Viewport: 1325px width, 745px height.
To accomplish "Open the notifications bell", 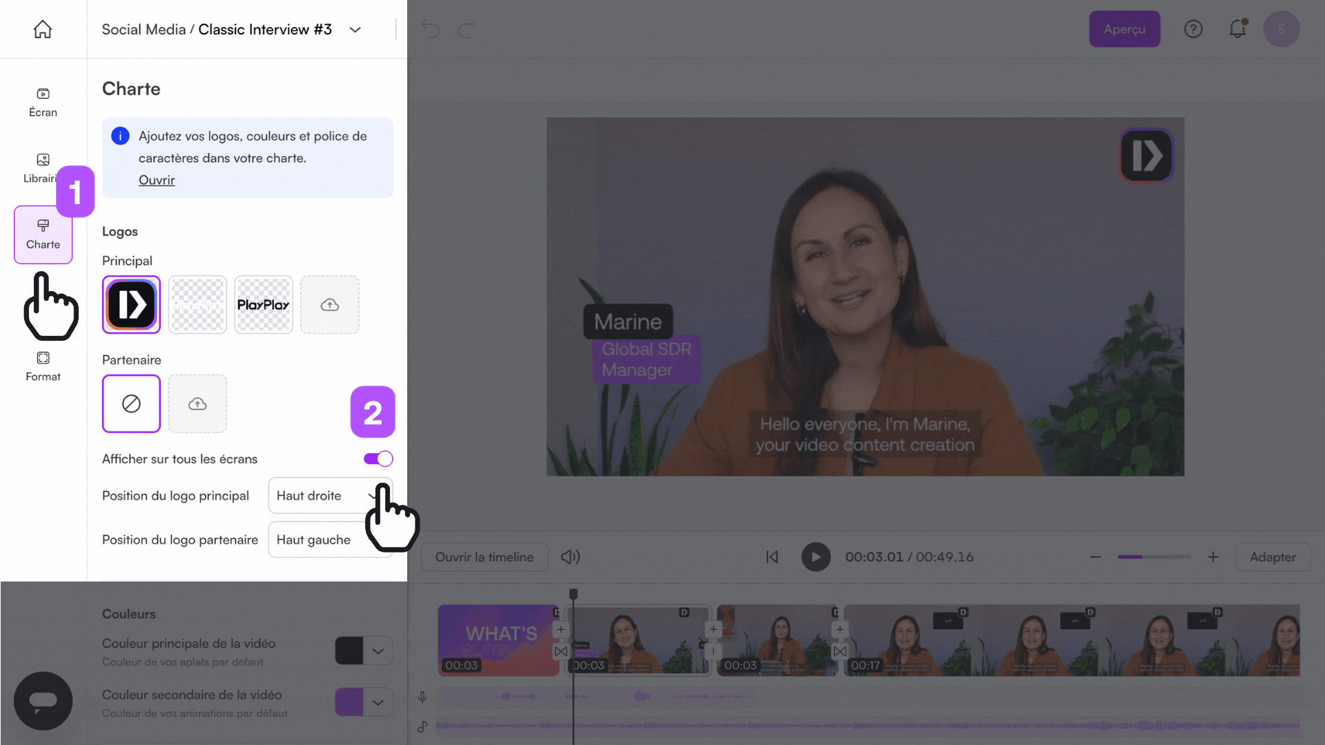I will click(x=1237, y=29).
